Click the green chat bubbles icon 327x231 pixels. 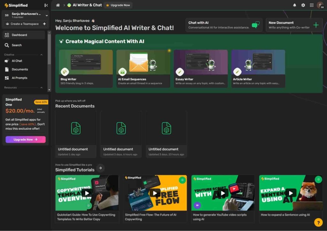[x=256, y=25]
